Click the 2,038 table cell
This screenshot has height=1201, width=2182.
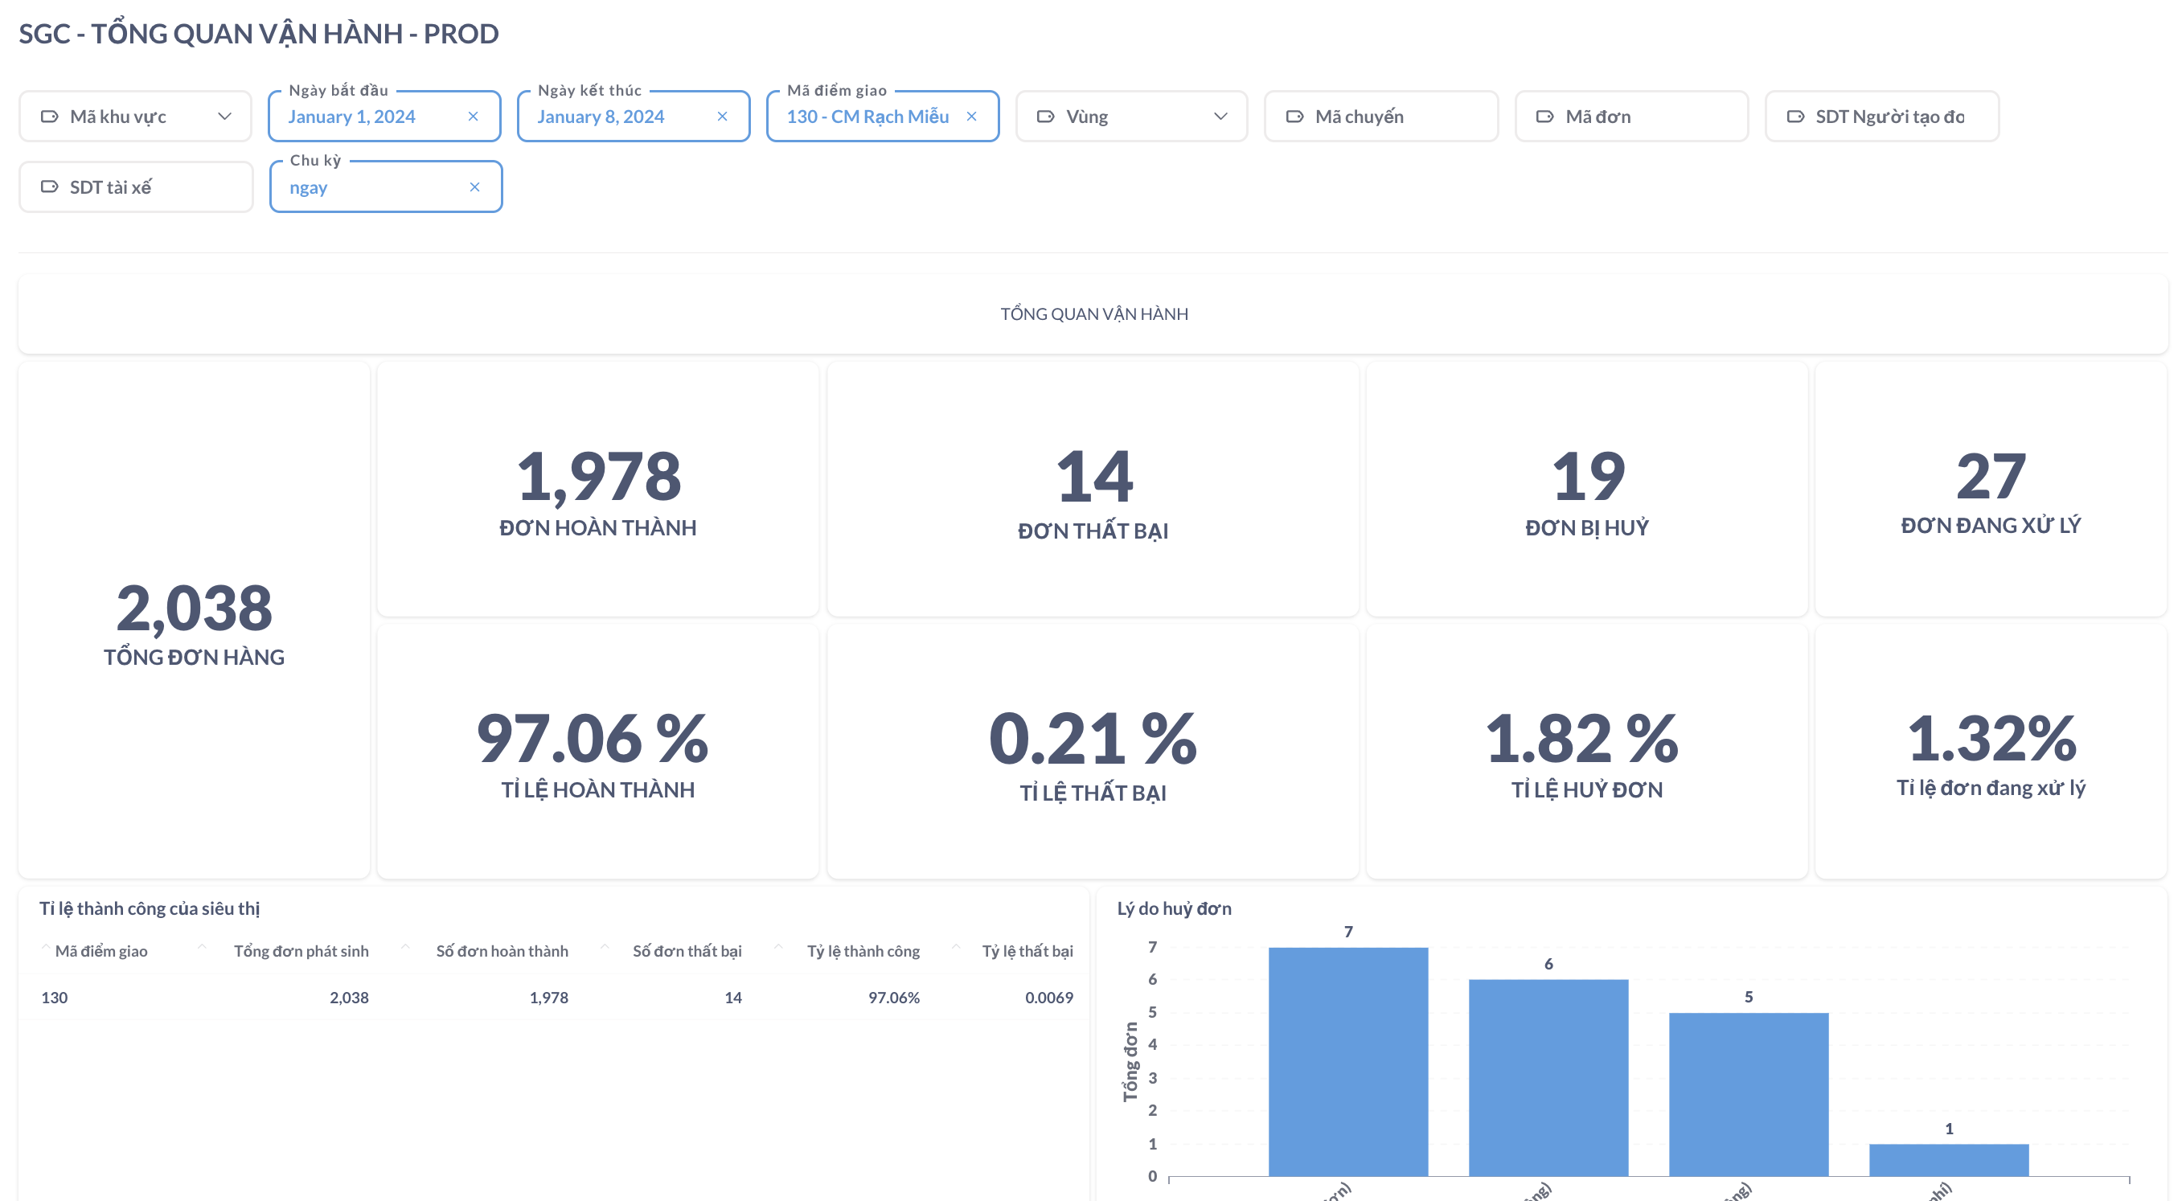349,998
